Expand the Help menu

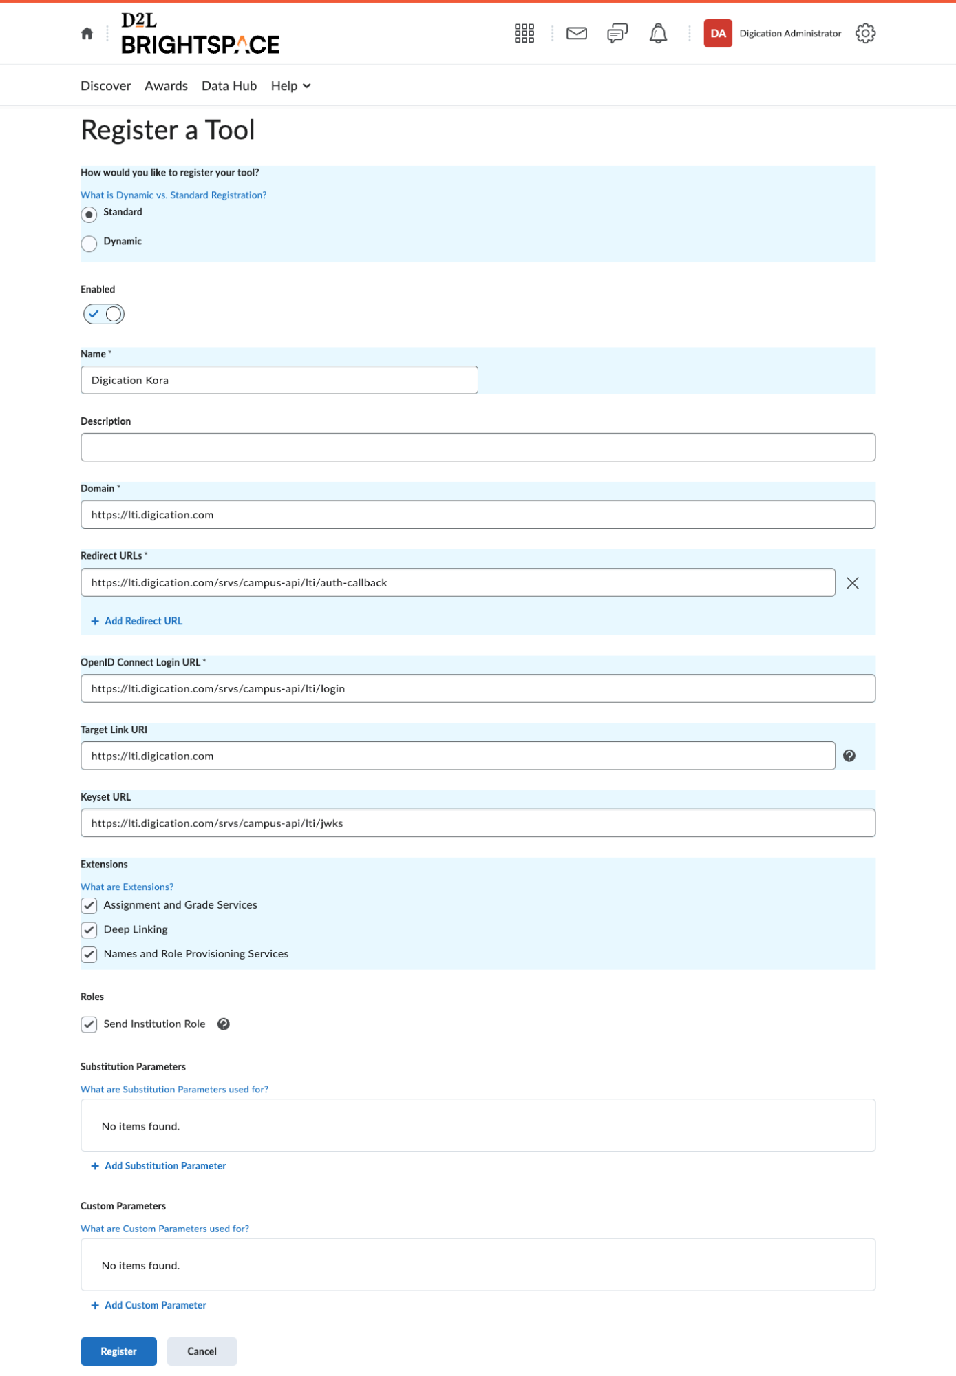(x=290, y=86)
